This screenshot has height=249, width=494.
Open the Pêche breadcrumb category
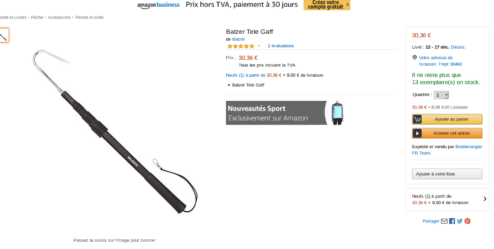tap(37, 17)
